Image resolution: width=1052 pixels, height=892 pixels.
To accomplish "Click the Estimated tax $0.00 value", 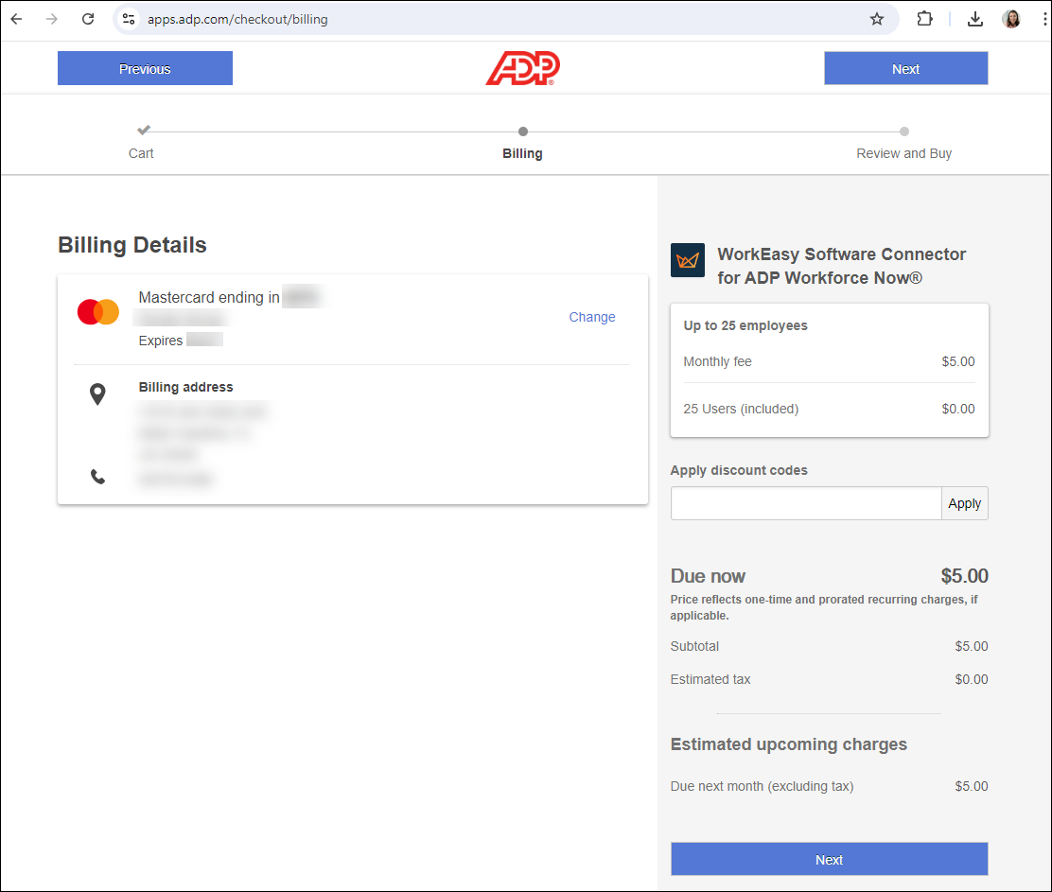I will coord(972,679).
